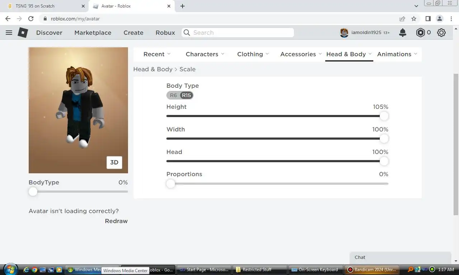Open the Chat panel
Image resolution: width=459 pixels, height=275 pixels.
pyautogui.click(x=400, y=257)
